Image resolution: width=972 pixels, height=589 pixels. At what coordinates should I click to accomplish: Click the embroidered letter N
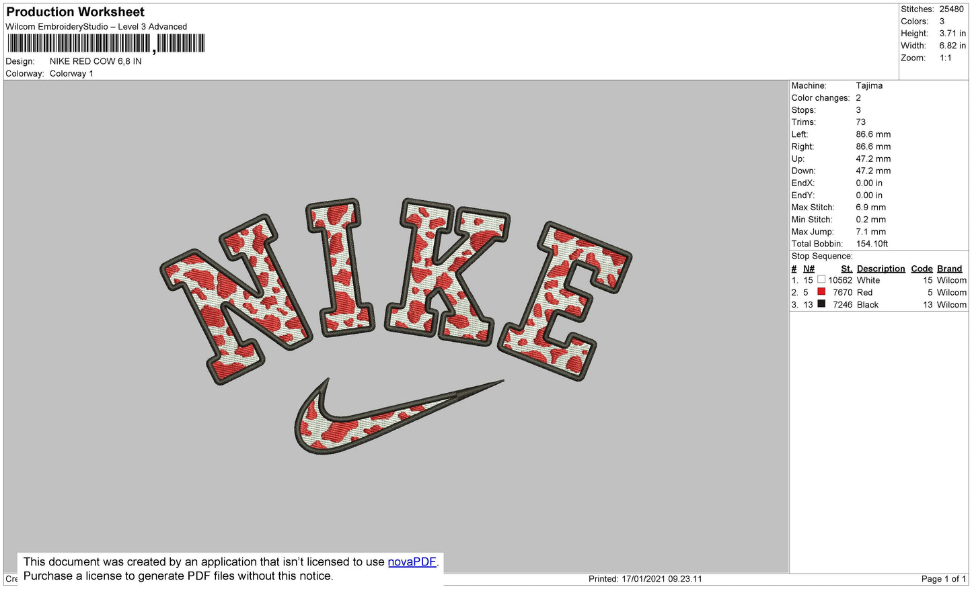click(x=237, y=298)
